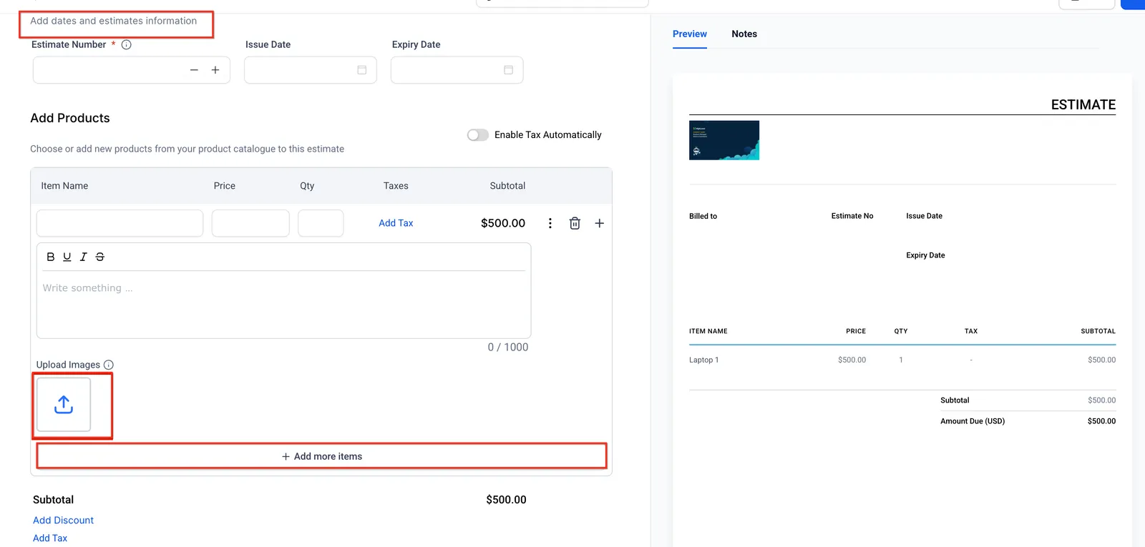Switch to the Preview tab
This screenshot has height=547, width=1145.
(690, 34)
